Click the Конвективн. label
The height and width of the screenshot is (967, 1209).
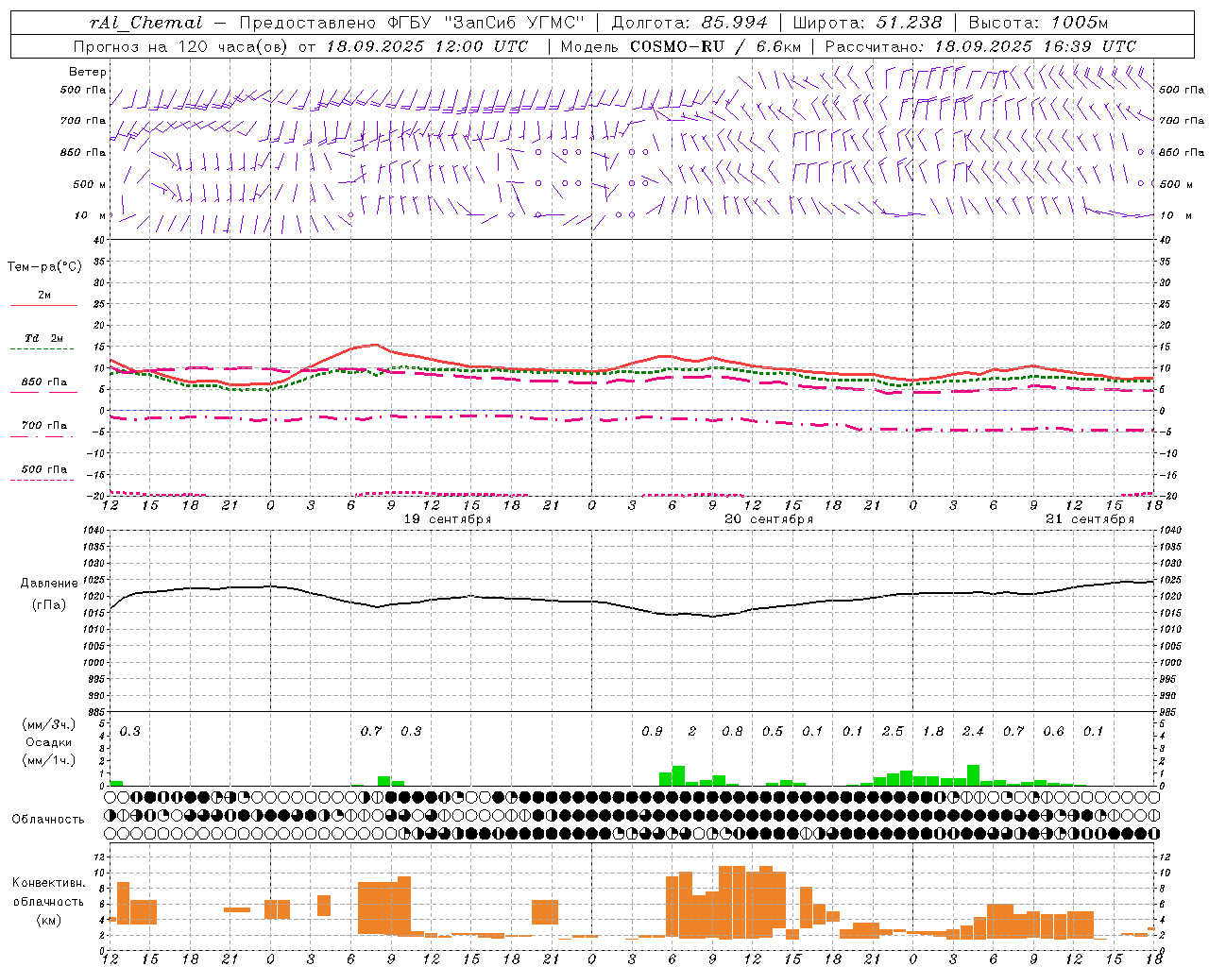49,883
